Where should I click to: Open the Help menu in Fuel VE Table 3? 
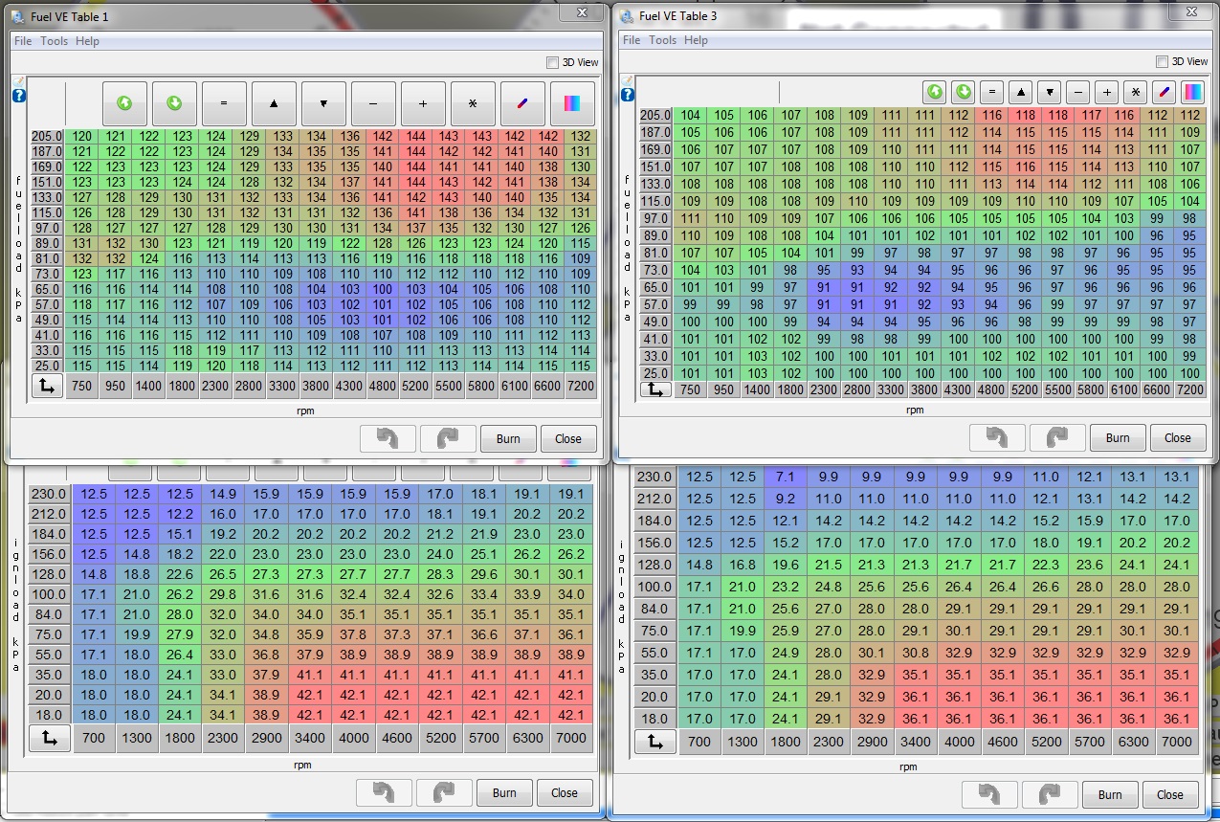(x=696, y=40)
